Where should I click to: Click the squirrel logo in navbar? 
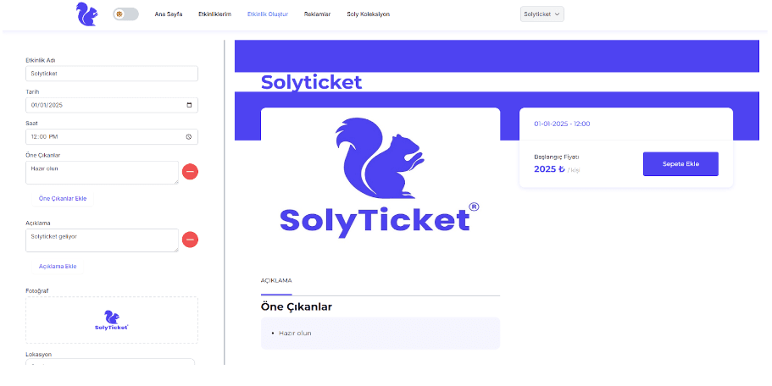(86, 14)
